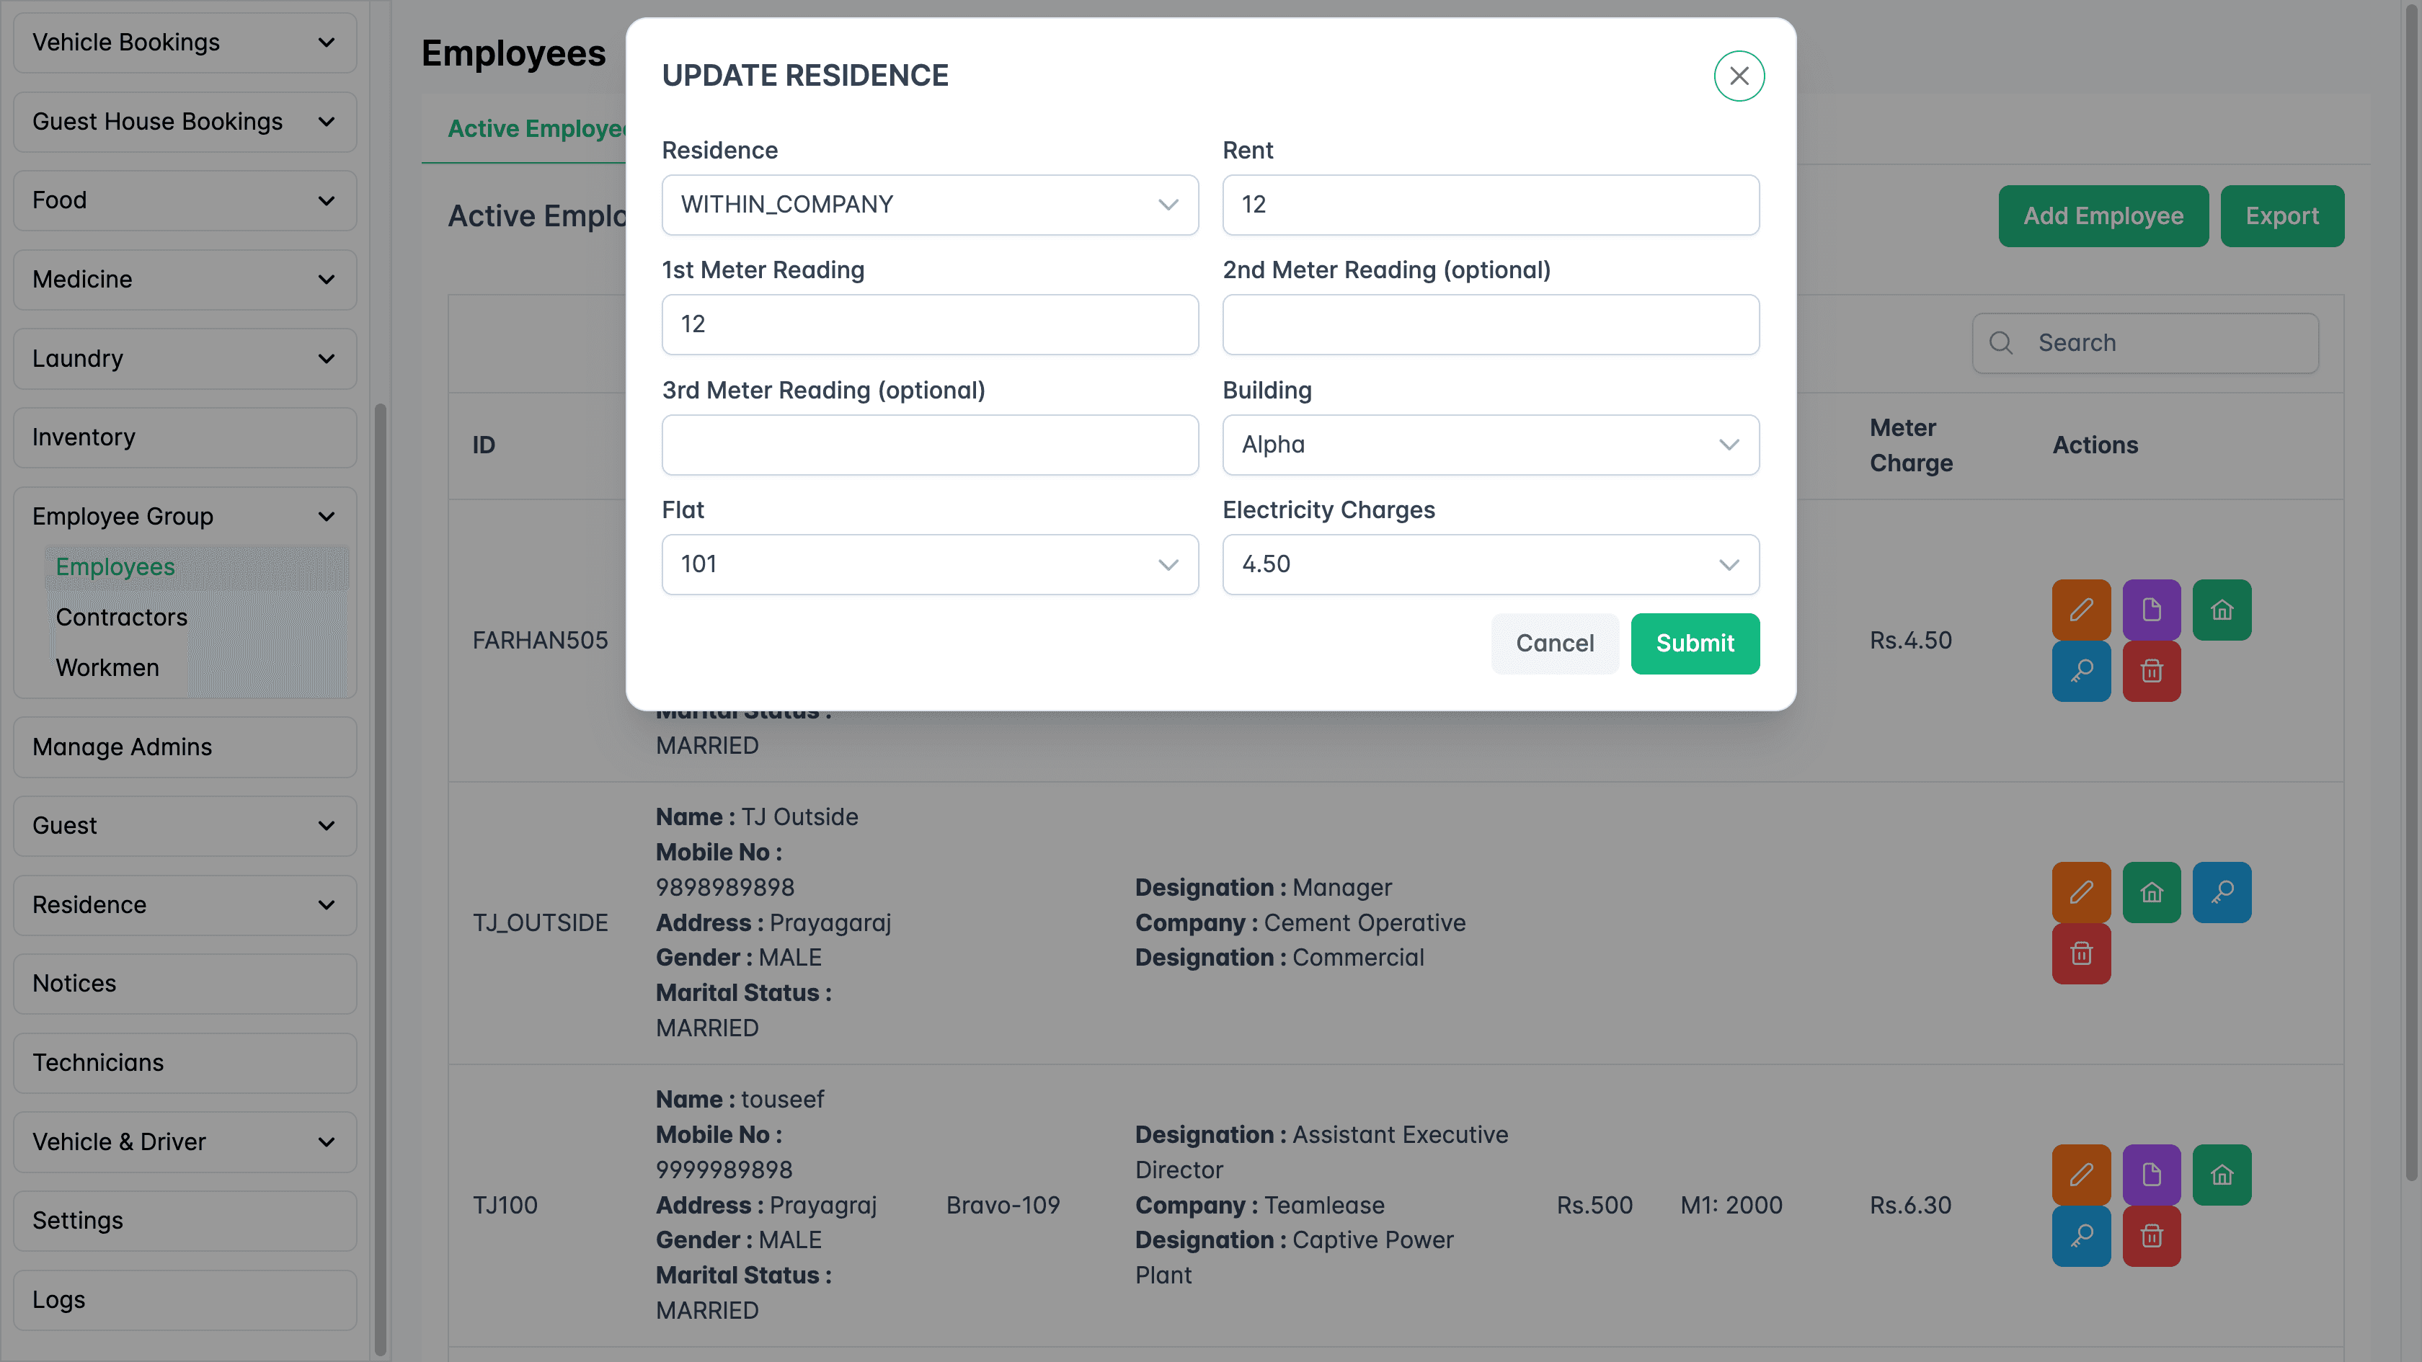Click purple document icon for TJ100 row
Screen dimensions: 2422x1362
tap(2151, 1174)
